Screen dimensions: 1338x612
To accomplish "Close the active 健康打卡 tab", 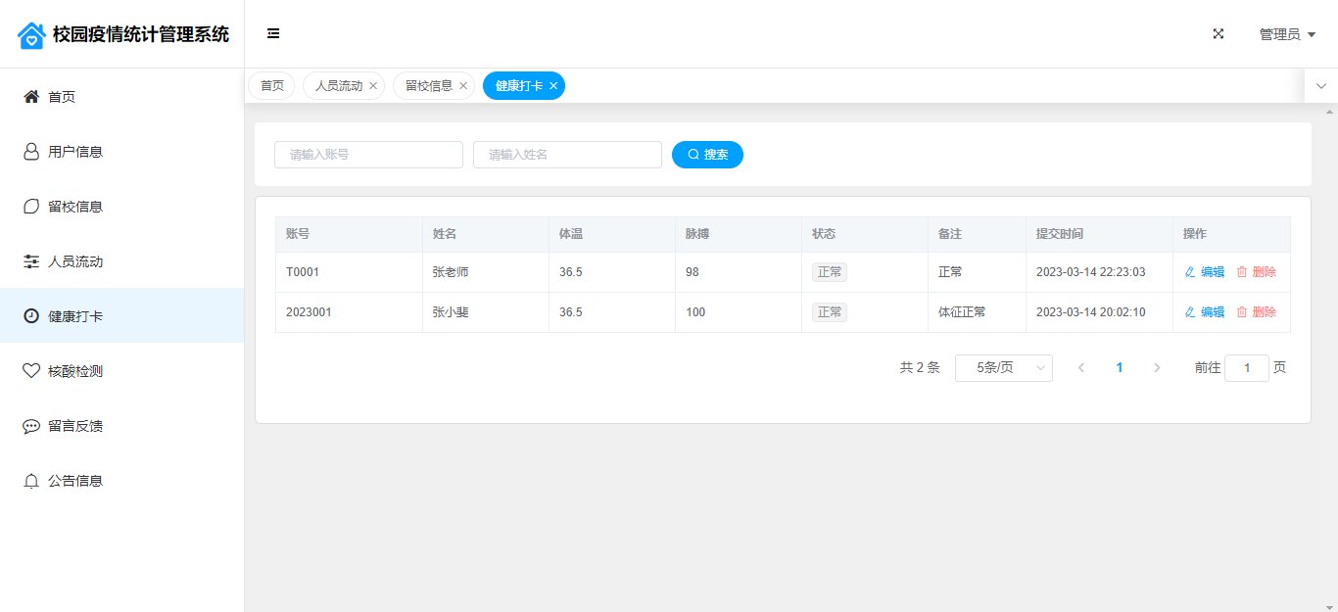I will click(553, 86).
